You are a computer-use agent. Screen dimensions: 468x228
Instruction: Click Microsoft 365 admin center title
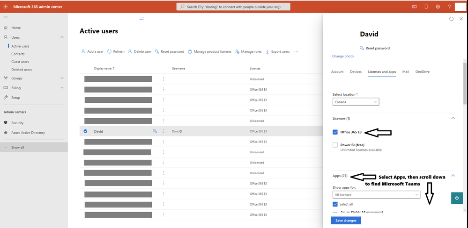click(x=37, y=7)
